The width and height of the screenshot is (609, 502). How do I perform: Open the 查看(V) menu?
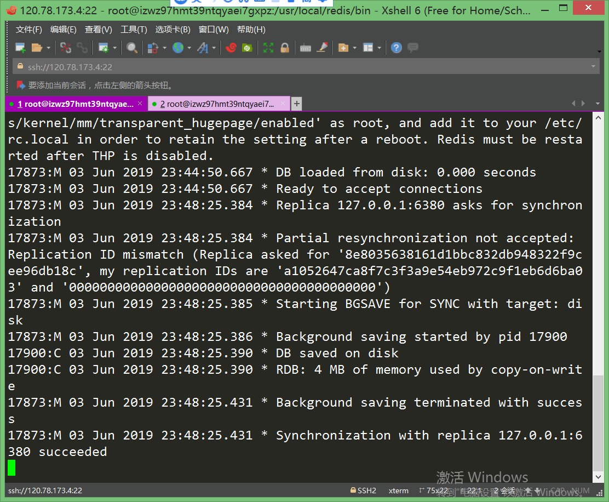[x=99, y=30]
